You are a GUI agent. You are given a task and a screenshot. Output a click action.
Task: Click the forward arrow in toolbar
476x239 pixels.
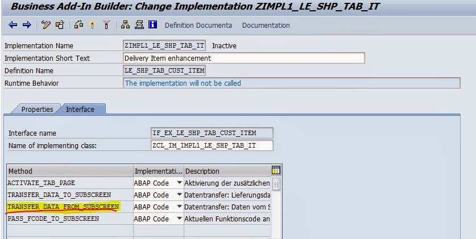tap(27, 25)
